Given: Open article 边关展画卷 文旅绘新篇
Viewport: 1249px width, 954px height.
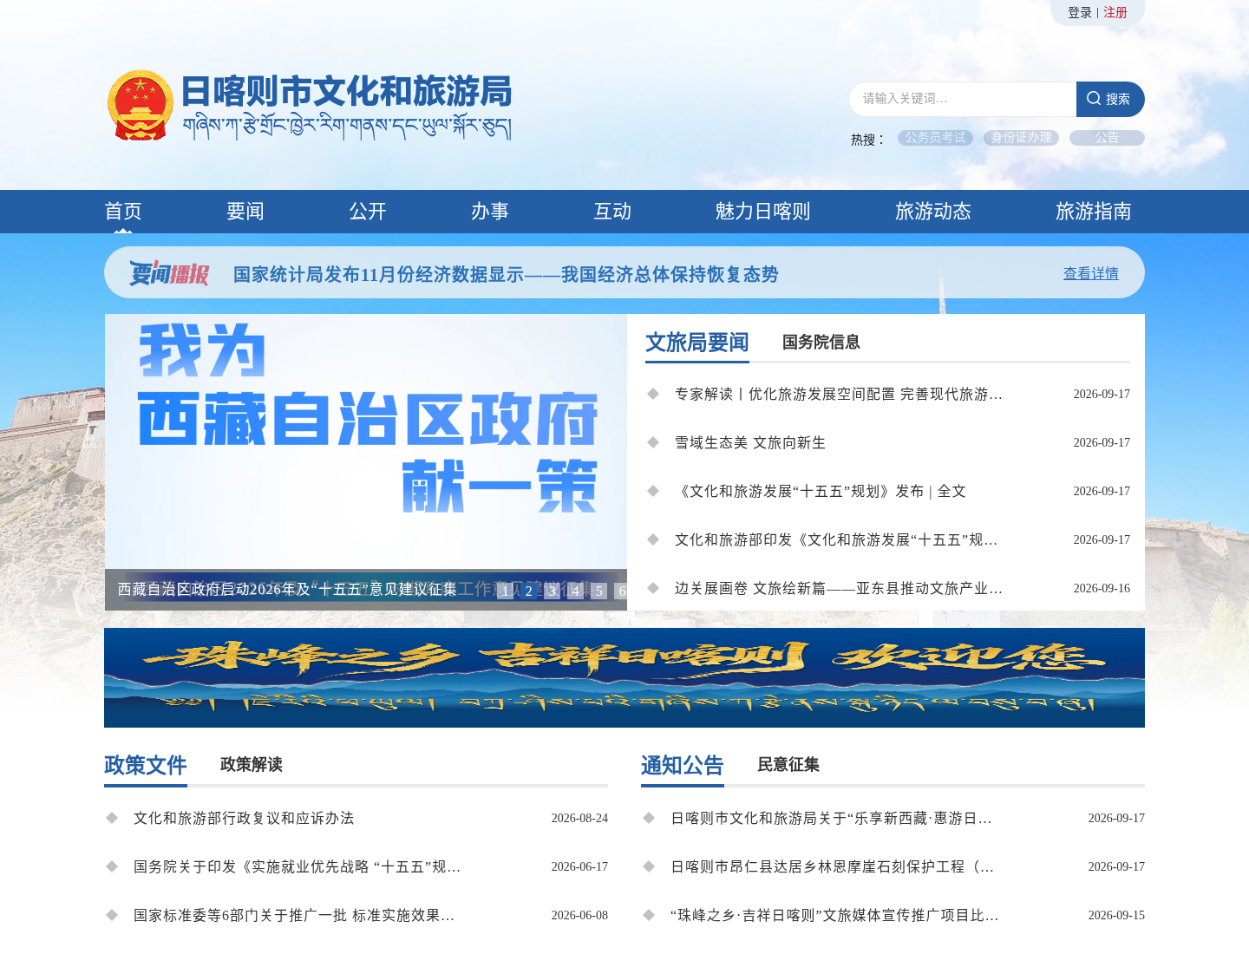Looking at the screenshot, I should (x=839, y=588).
